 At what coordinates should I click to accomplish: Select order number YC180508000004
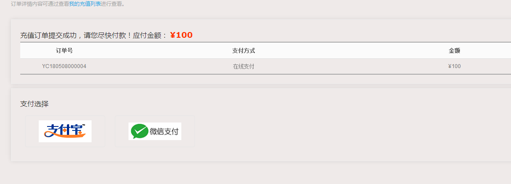pos(64,66)
